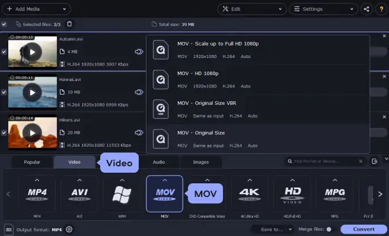Image resolution: width=389 pixels, height=236 pixels.
Task: Toggle the select-all files checkbox
Action: click(4, 24)
